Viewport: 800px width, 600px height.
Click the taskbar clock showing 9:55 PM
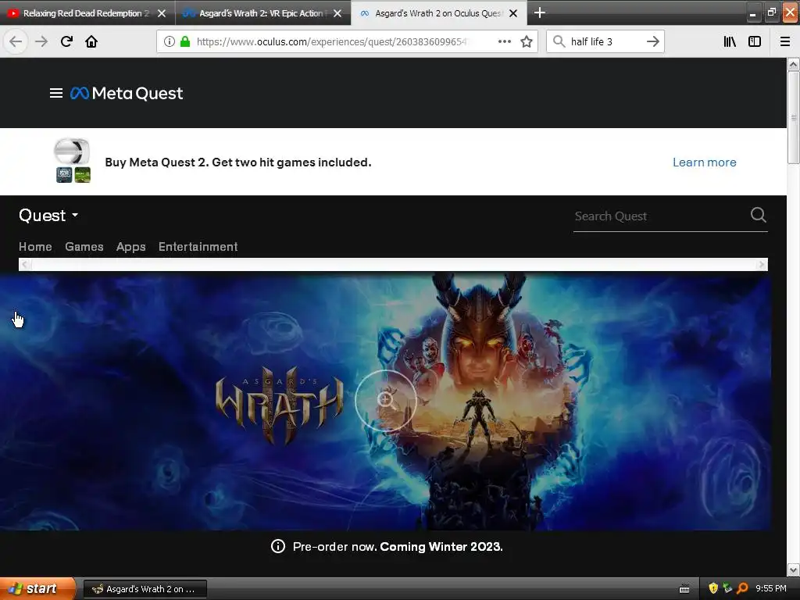tap(770, 588)
